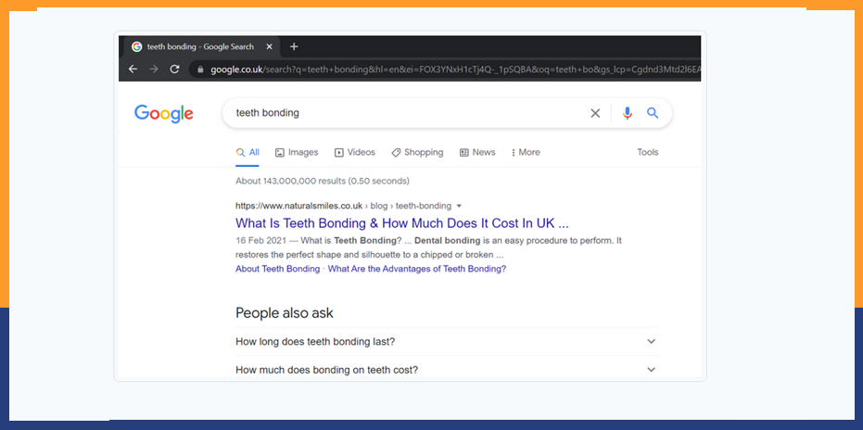
Task: Open What Is Teeth Bonding result
Action: (x=401, y=223)
